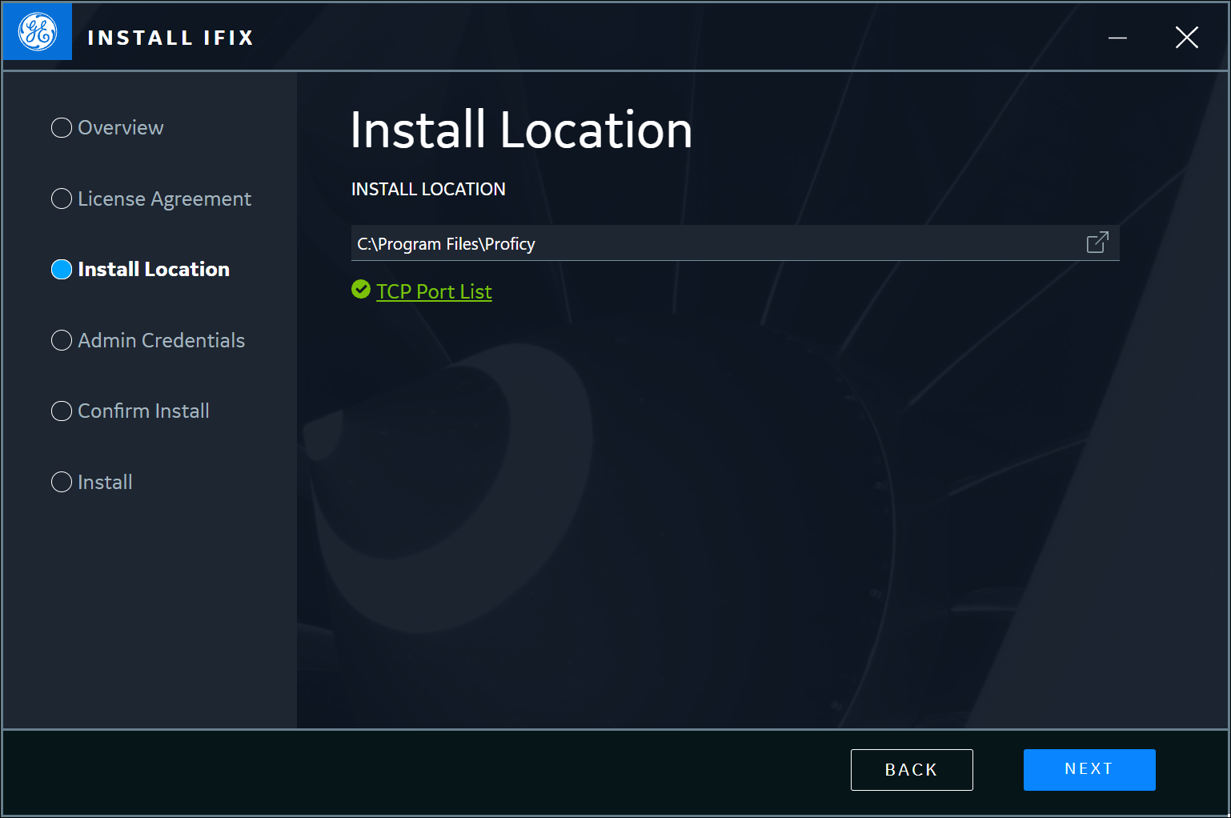Click the install path field C:\Program Files\Proficy
This screenshot has height=818, width=1231.
735,243
